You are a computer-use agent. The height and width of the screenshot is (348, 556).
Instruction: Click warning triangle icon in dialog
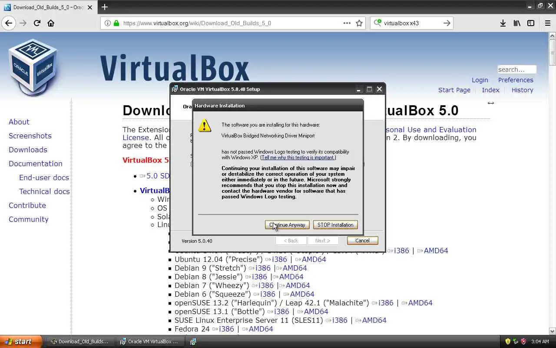pyautogui.click(x=205, y=126)
